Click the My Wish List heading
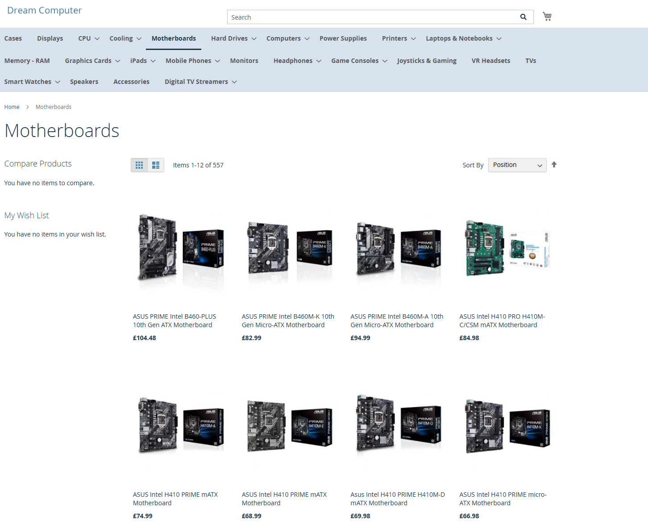 (27, 216)
